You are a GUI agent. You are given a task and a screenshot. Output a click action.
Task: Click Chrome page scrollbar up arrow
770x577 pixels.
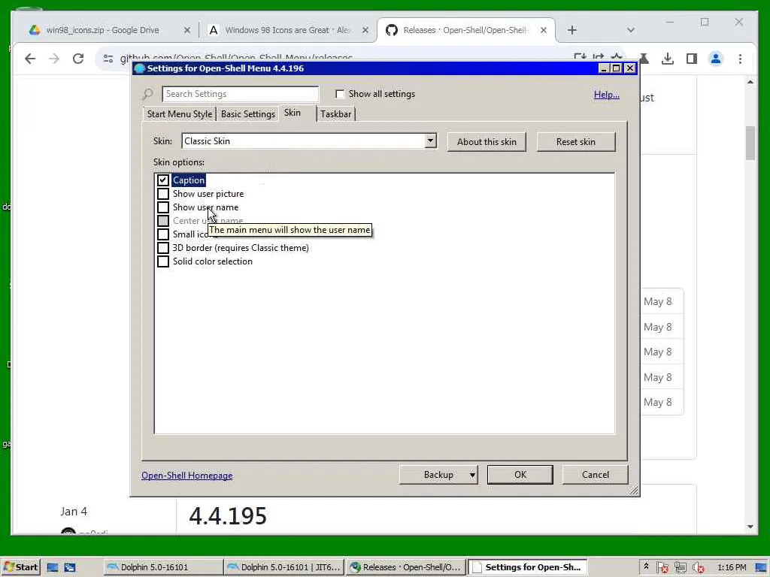(x=750, y=82)
